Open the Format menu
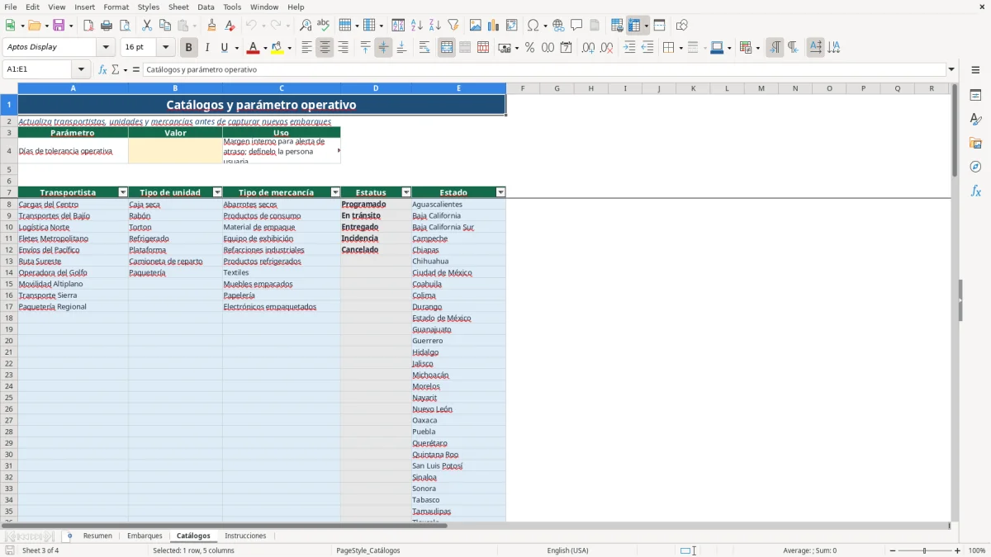The image size is (991, 557). [x=116, y=7]
